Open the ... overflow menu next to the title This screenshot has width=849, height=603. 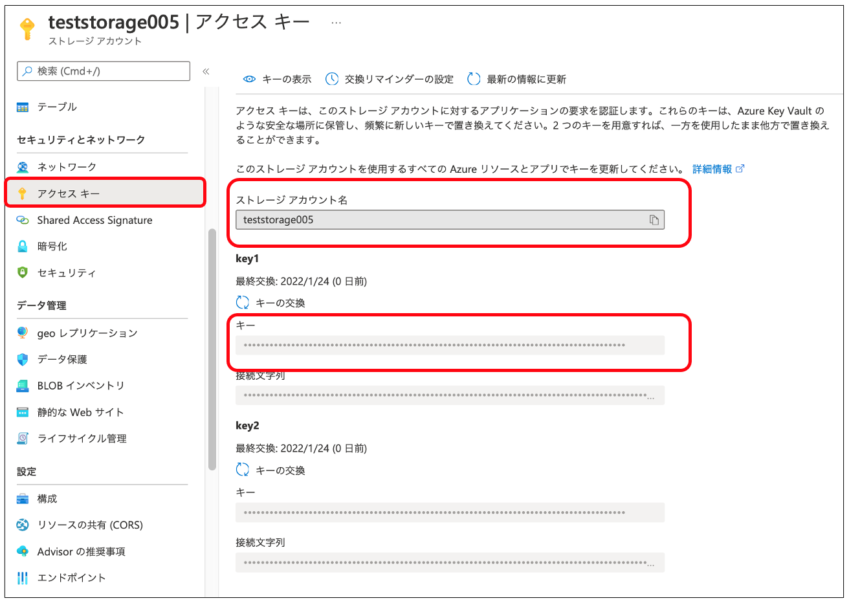[x=336, y=21]
